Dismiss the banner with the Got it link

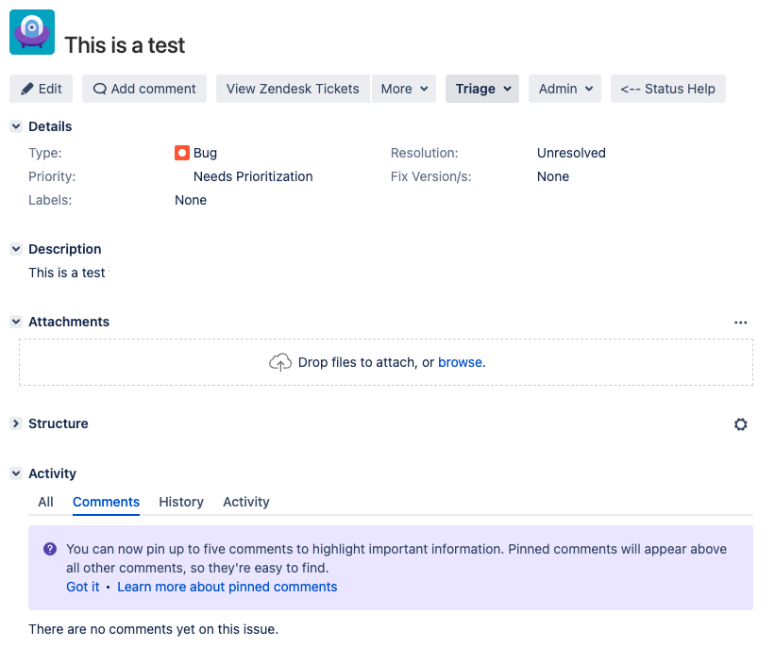82,587
